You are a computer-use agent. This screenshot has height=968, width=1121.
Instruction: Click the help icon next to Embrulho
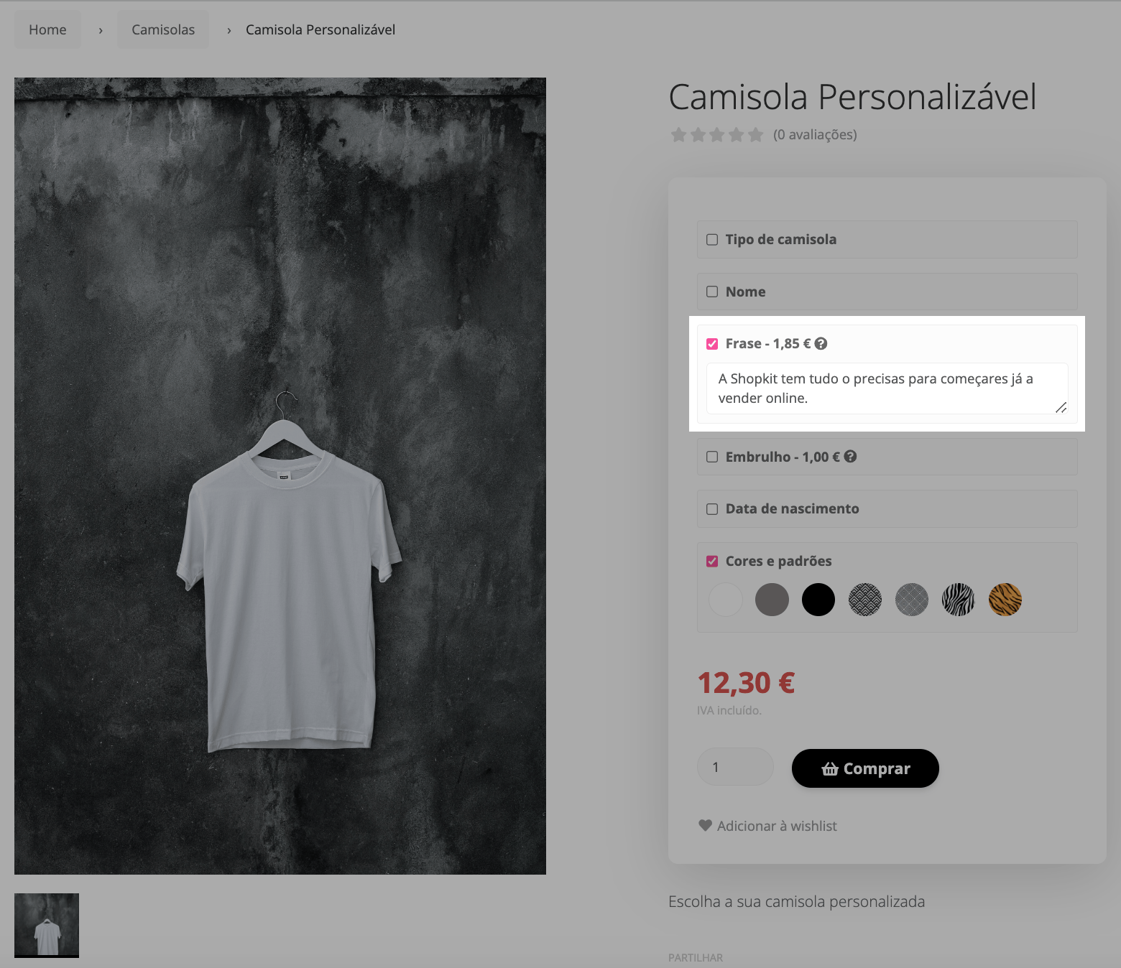850,457
